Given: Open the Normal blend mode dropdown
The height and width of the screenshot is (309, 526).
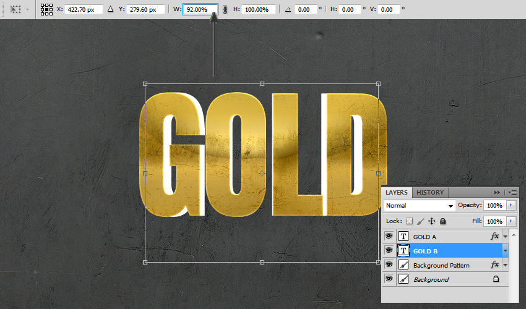Looking at the screenshot, I should click(420, 205).
